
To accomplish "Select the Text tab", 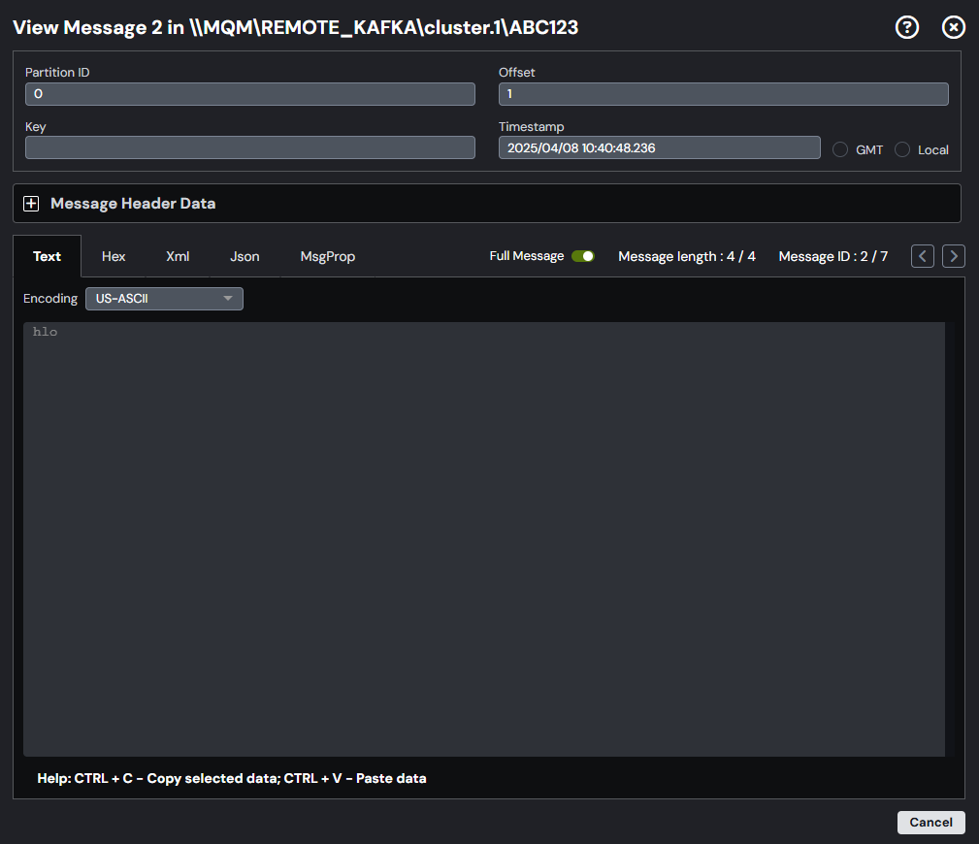I will pos(47,255).
